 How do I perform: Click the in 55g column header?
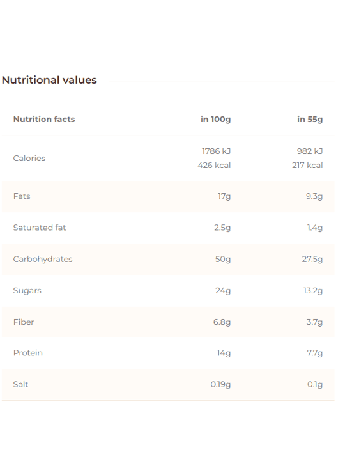coord(310,119)
